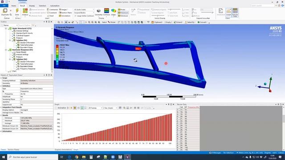Click the play animation button
Screen dimensions: 285x160
coord(71,108)
